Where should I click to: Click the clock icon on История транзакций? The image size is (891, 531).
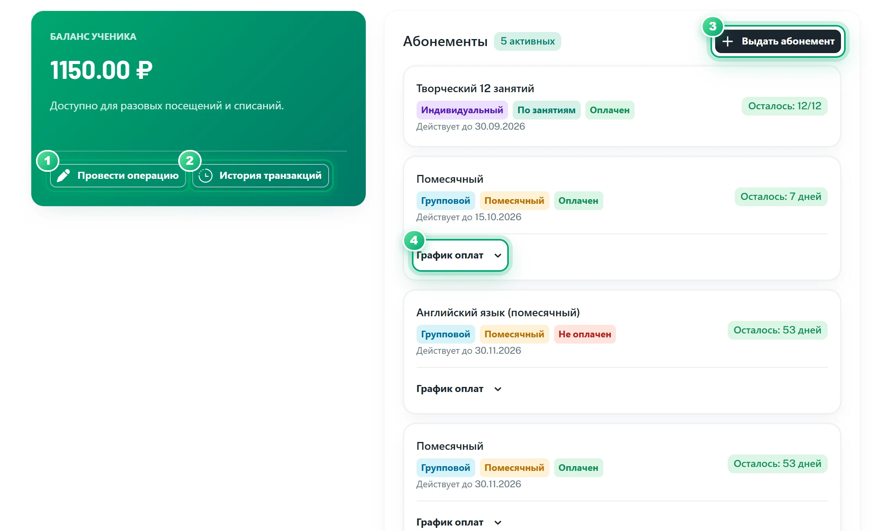(206, 176)
